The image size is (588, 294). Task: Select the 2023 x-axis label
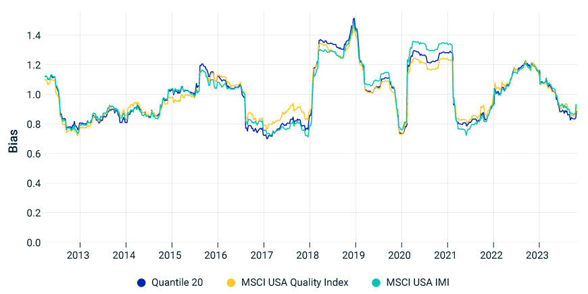(x=539, y=255)
